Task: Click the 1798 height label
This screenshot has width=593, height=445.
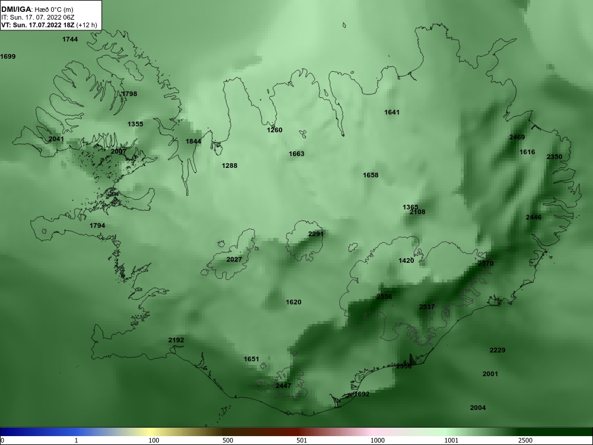Action: click(x=129, y=94)
